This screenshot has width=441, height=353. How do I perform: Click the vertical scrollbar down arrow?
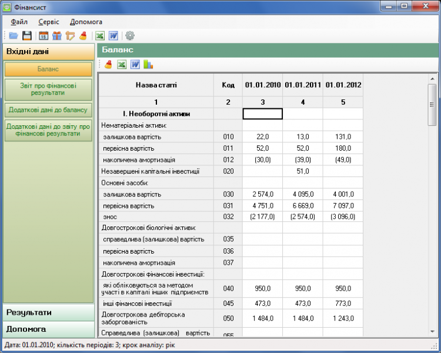tap(432, 332)
